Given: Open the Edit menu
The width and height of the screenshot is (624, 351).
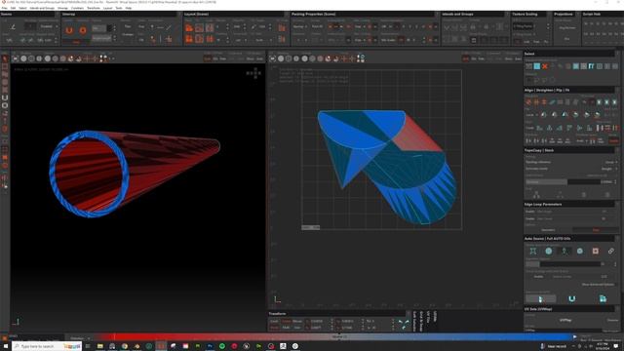Looking at the screenshot, I should [13, 8].
